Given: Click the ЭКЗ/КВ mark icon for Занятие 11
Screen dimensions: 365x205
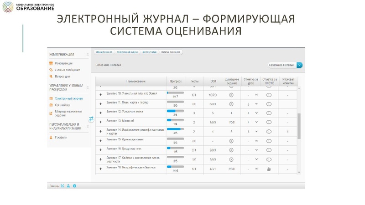Looking at the screenshot, I should 269,104.
